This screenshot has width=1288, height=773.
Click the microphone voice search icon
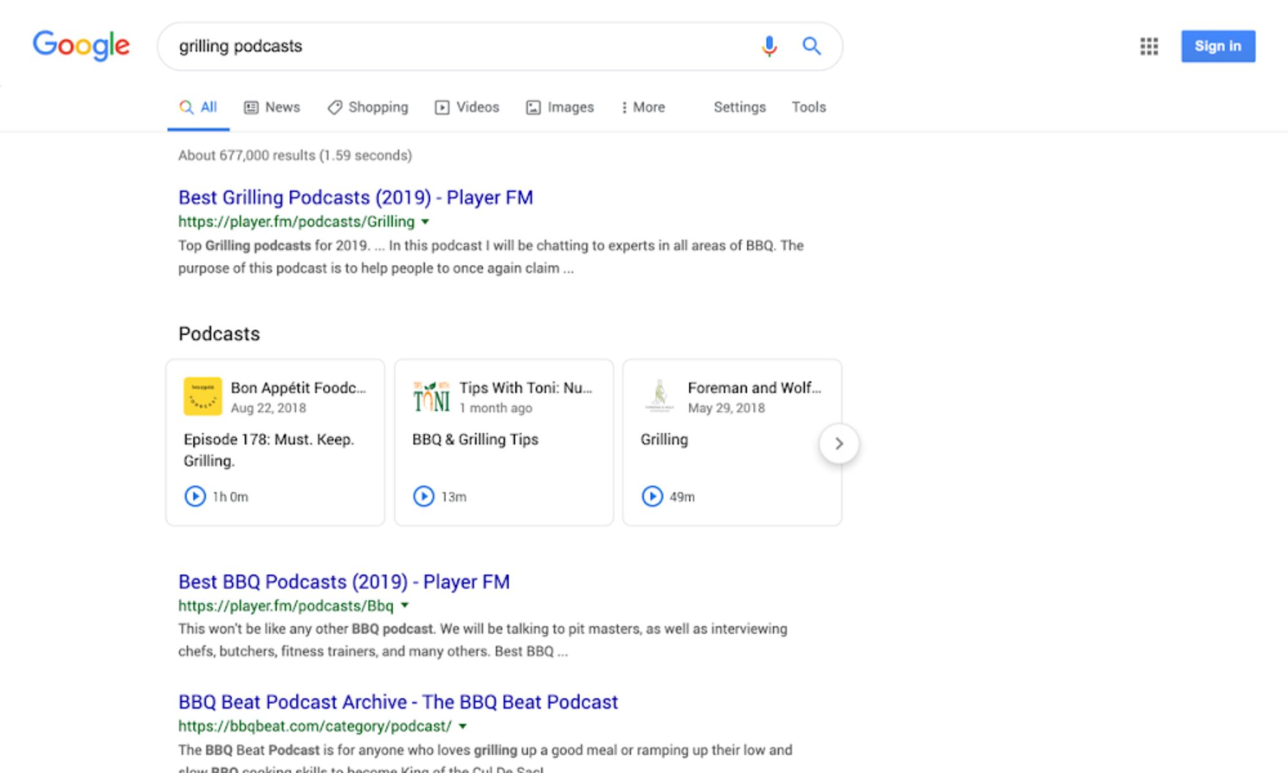tap(769, 46)
